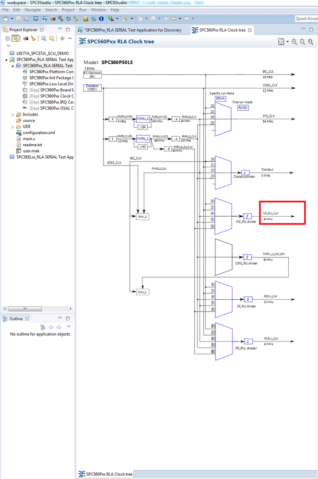Open fit-to-window dropdown arrow in Clock tree
This screenshot has height=479, width=318.
tap(287, 42)
